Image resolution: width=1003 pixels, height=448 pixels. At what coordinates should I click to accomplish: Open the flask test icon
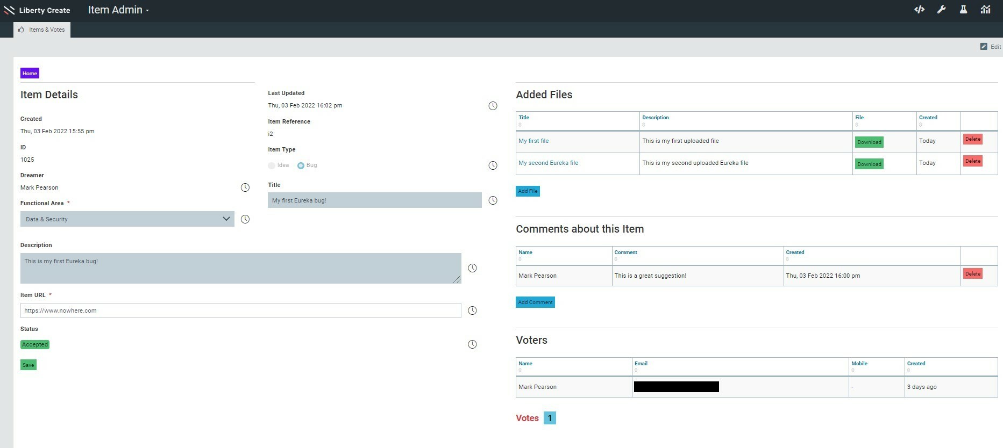(963, 10)
